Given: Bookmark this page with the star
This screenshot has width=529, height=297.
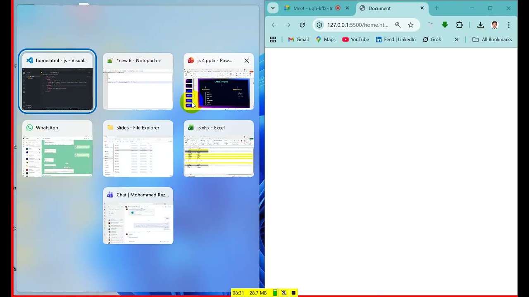Looking at the screenshot, I should click(x=411, y=25).
